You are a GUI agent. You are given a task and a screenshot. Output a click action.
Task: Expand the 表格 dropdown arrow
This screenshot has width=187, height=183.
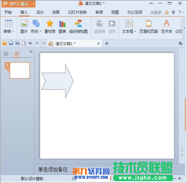click(x=13, y=32)
